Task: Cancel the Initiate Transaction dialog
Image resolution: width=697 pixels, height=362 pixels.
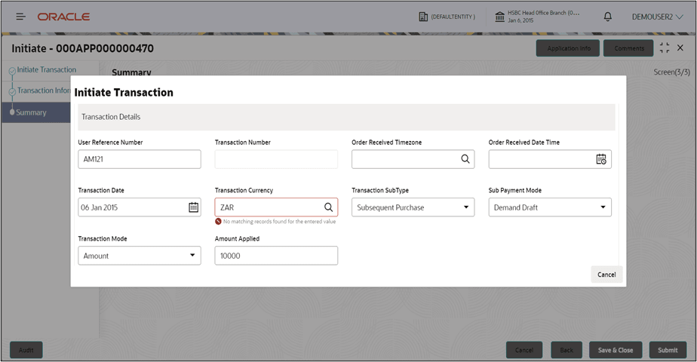Action: 606,275
